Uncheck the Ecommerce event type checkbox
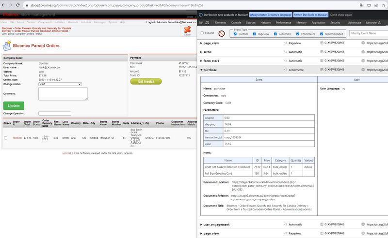Image resolution: width=388 pixels, height=238 pixels. [x=298, y=34]
